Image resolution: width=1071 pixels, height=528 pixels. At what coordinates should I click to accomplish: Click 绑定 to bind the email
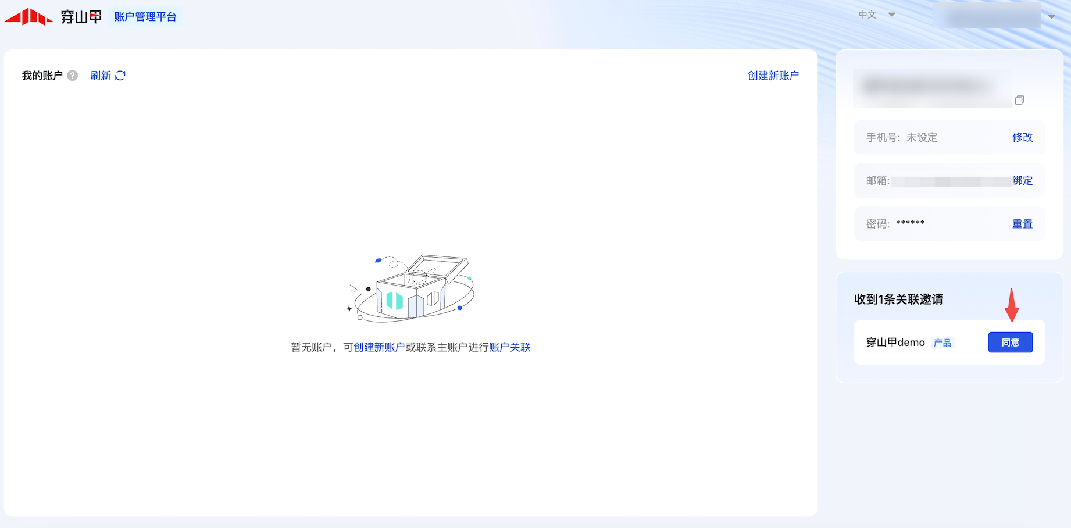tap(1023, 181)
